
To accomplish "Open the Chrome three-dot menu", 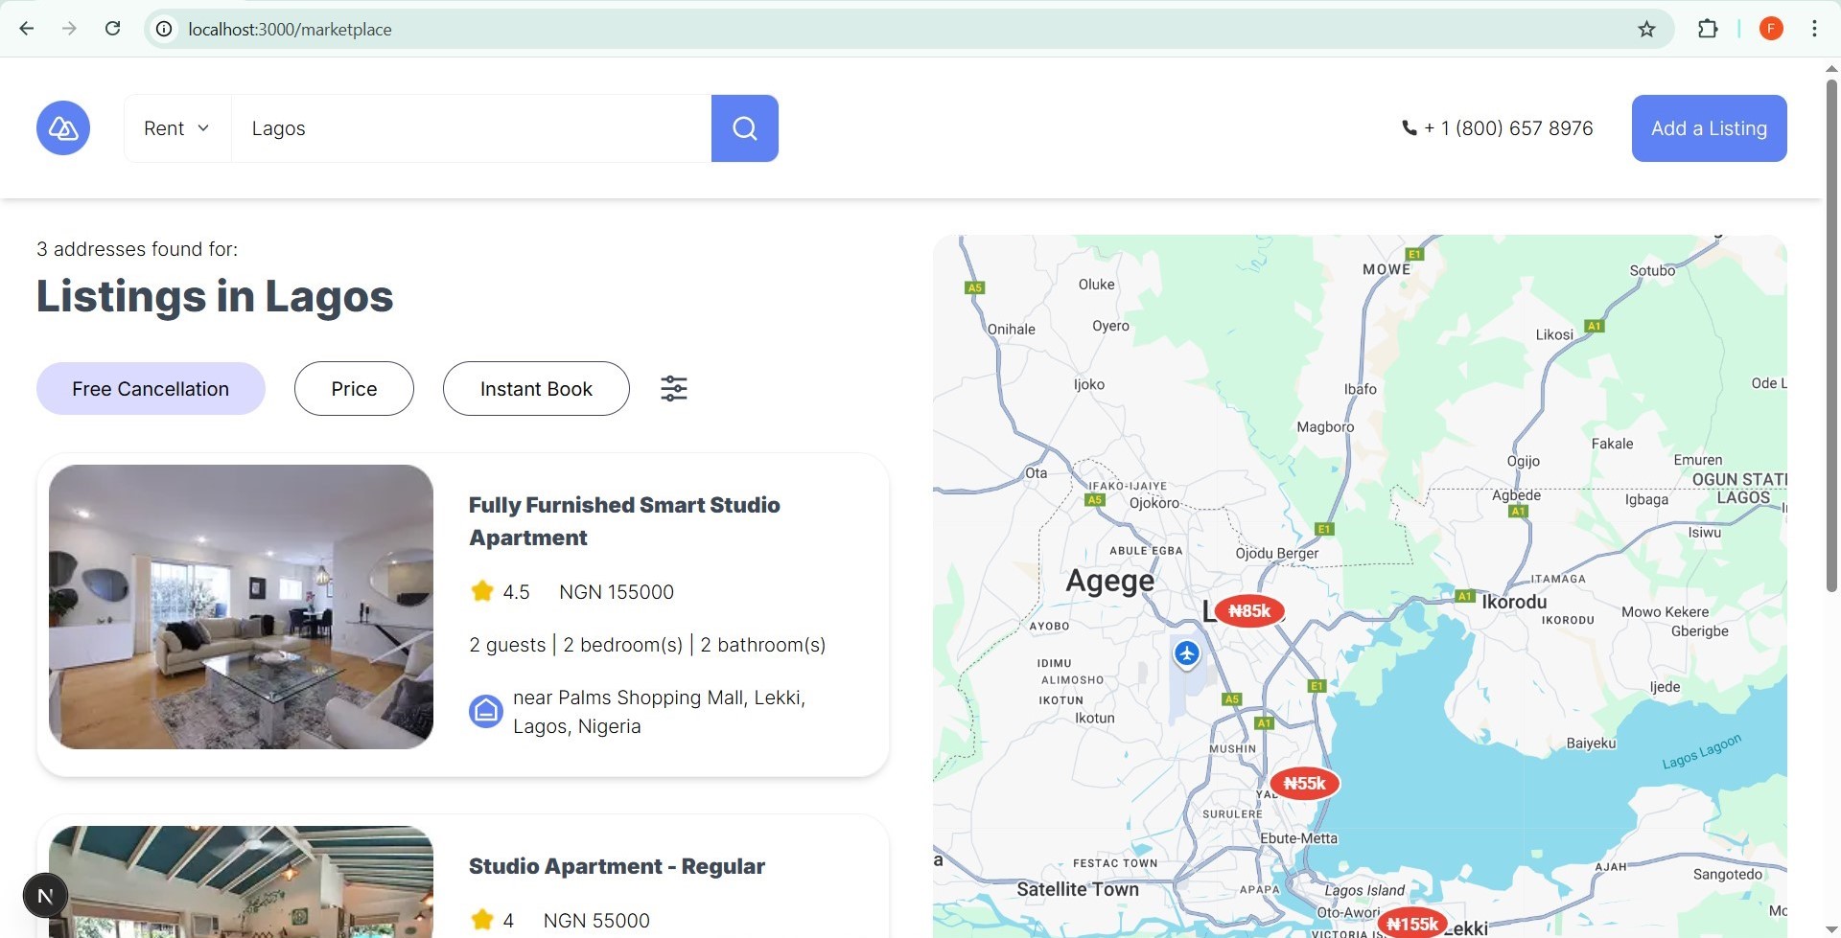I will (1814, 29).
